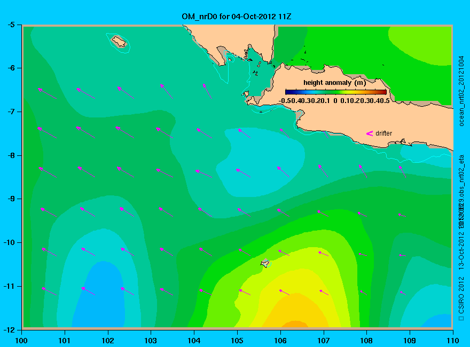
Task: Click the y-axis label "-5"
Action: 11,25
